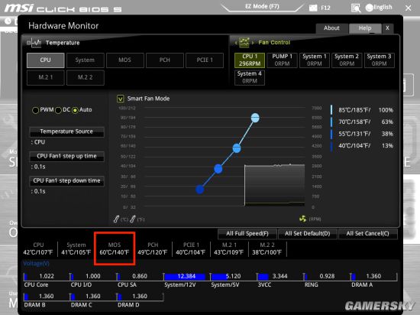
Task: Click the All Set Default(D) button
Action: 308,234
